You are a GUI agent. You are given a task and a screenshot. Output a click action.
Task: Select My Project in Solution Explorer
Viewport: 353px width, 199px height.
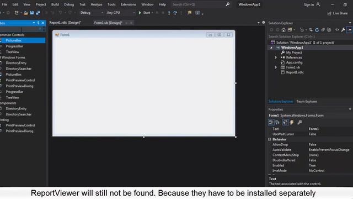point(294,53)
